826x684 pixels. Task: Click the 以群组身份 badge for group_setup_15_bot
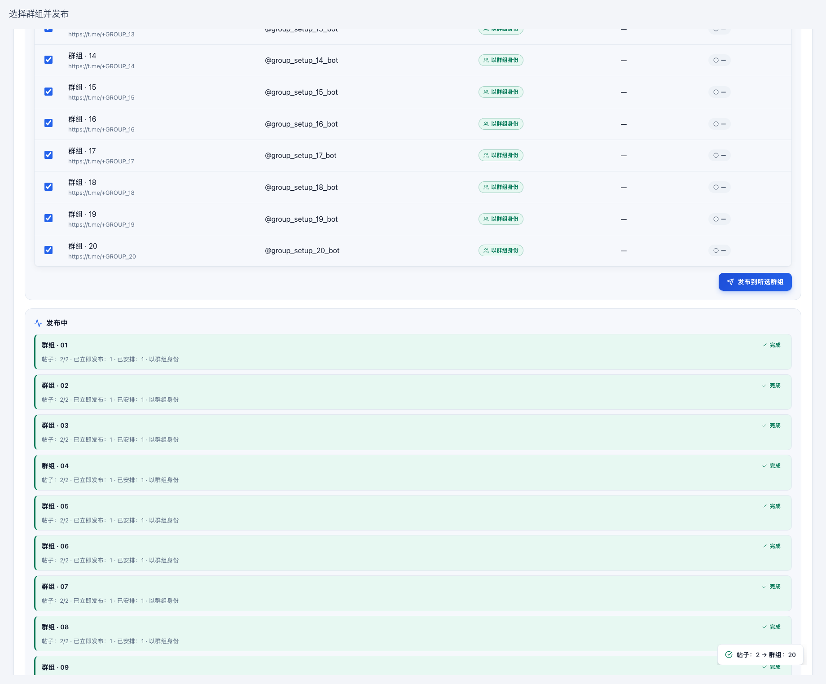(x=501, y=92)
